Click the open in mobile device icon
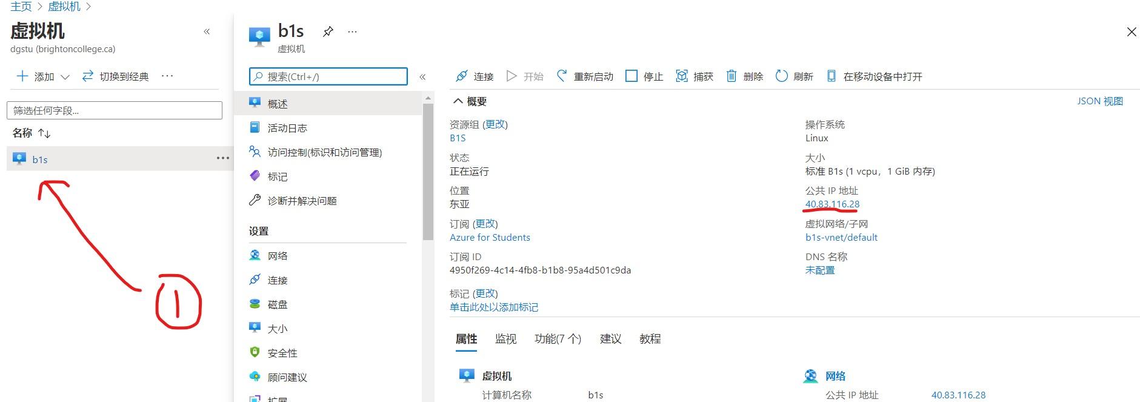 tap(832, 76)
